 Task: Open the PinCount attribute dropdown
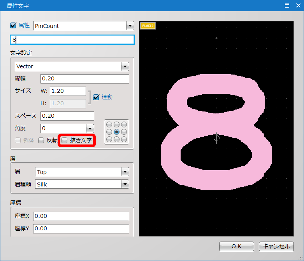point(130,26)
